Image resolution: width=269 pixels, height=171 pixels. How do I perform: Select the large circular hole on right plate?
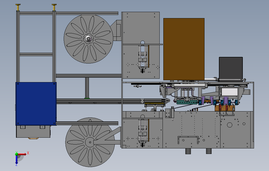click(x=230, y=125)
